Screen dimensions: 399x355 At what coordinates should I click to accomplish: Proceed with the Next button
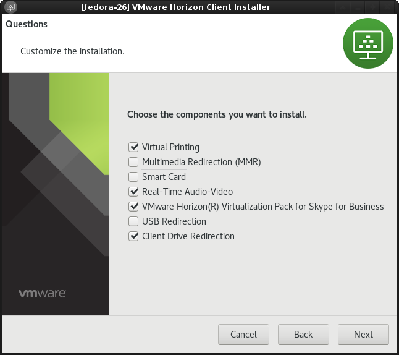363,335
